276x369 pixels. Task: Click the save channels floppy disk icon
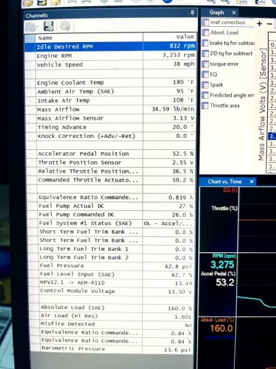(48, 26)
